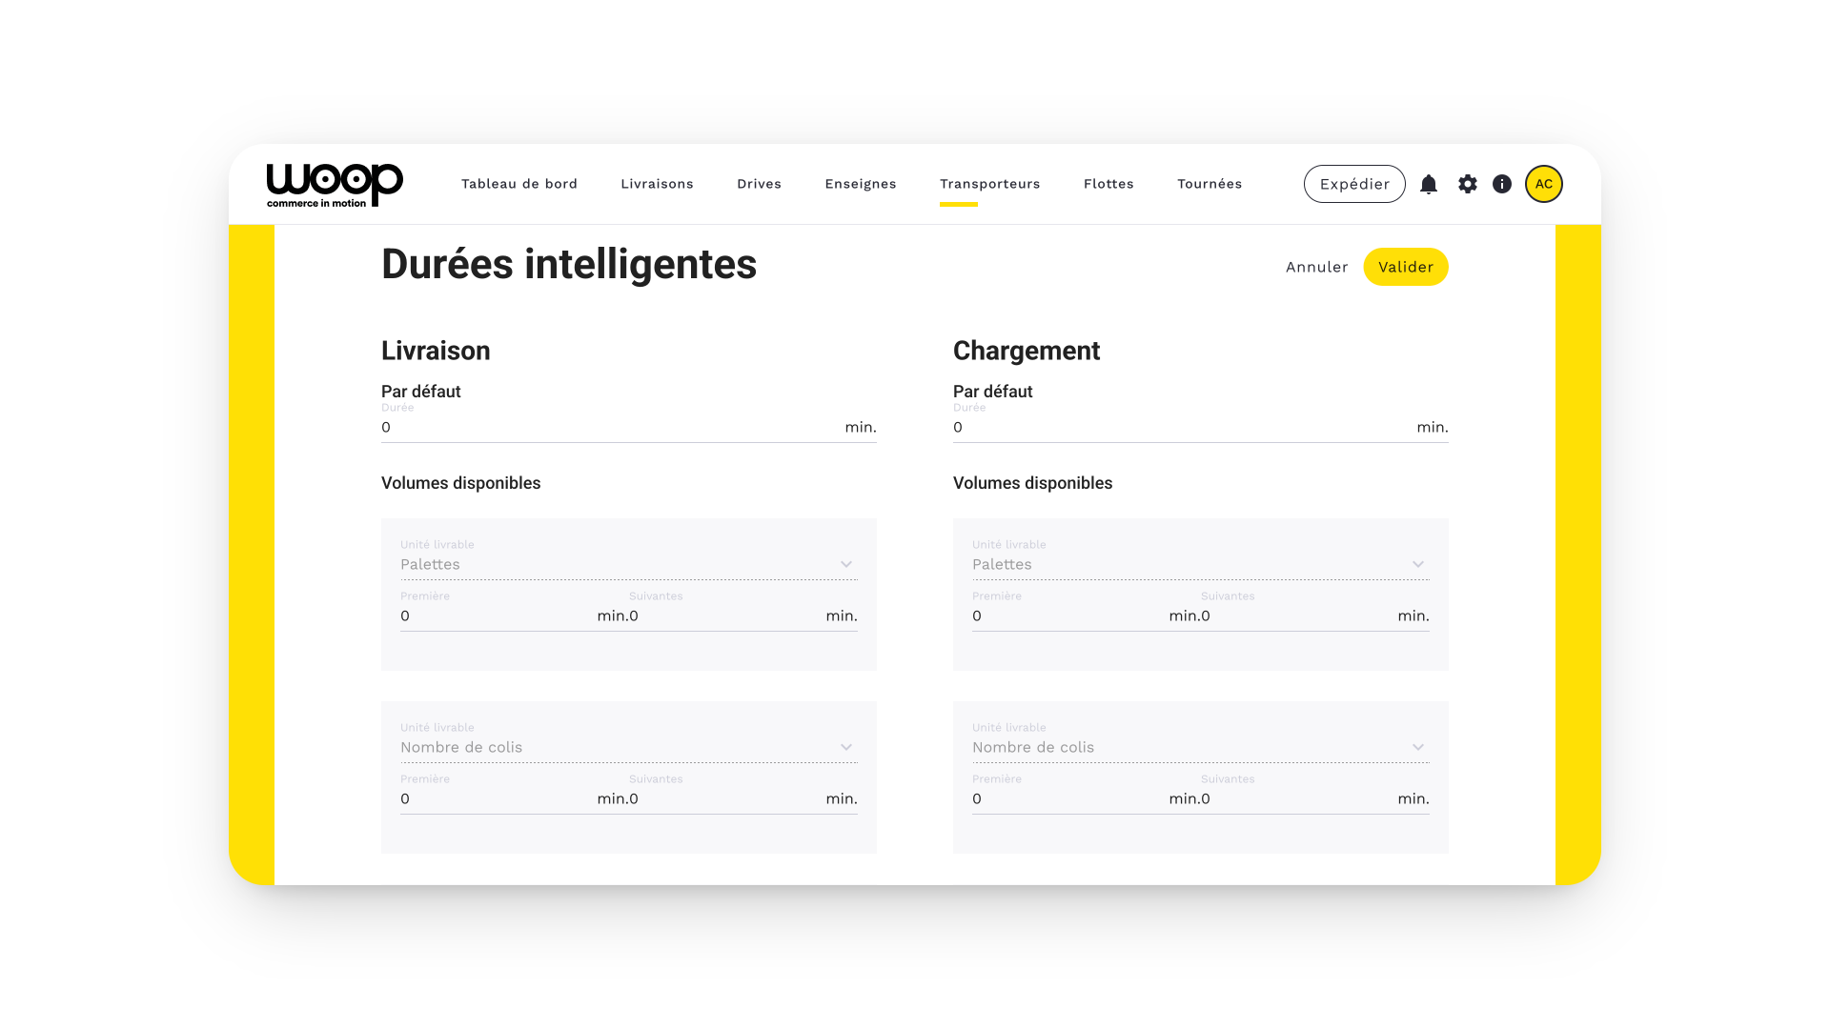
Task: Click the Annuler link
Action: [x=1316, y=268]
